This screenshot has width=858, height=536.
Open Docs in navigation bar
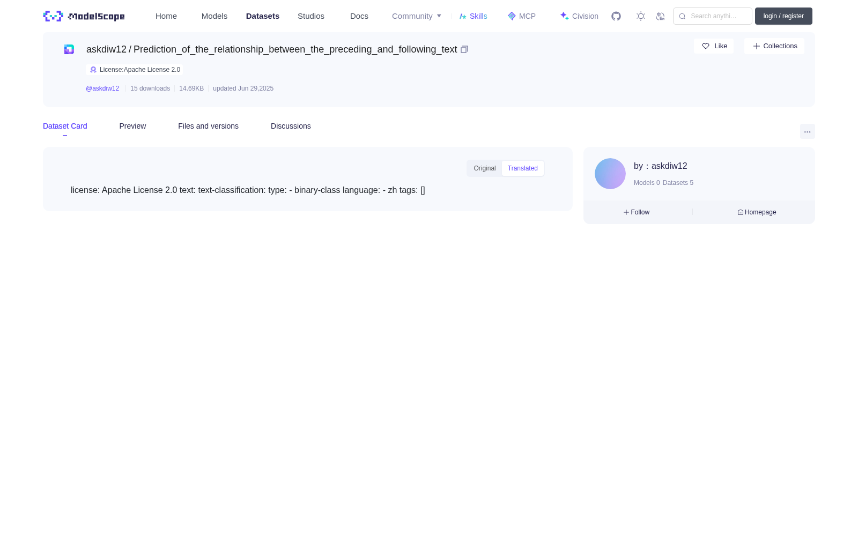tap(359, 16)
